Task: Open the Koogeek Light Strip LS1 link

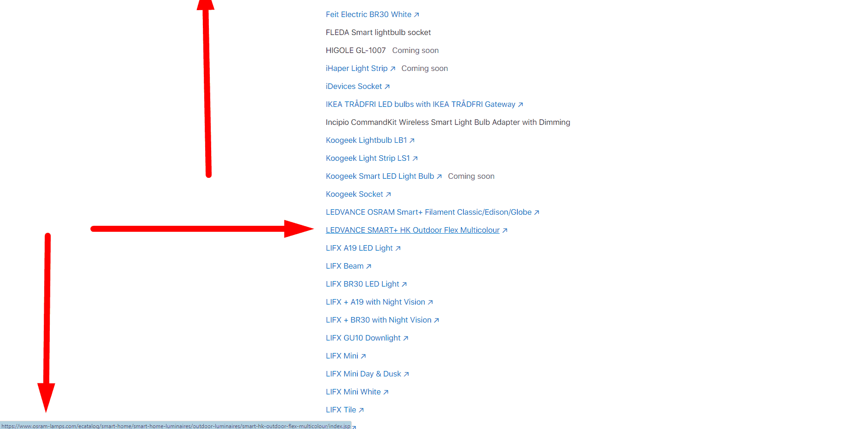Action: (368, 158)
